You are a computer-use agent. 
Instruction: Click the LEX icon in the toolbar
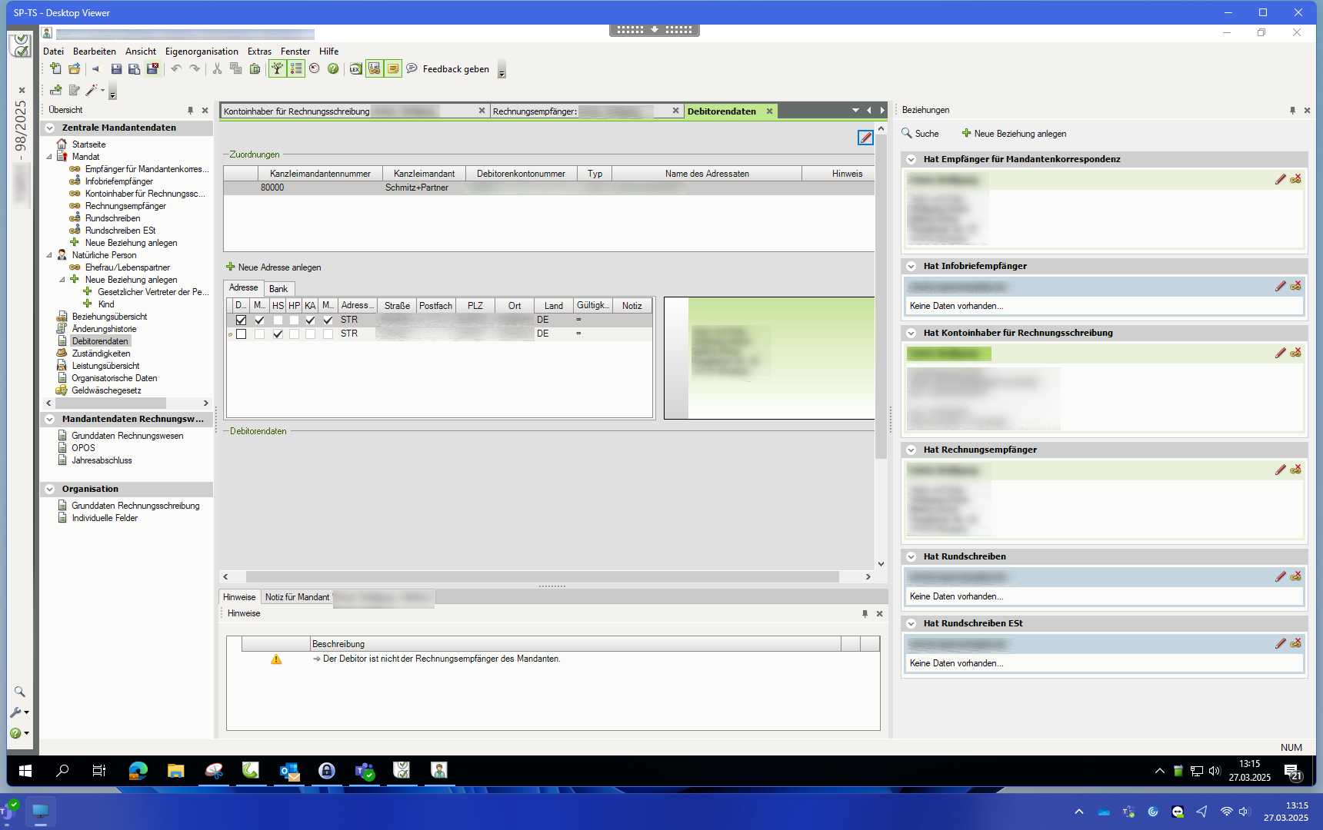355,69
